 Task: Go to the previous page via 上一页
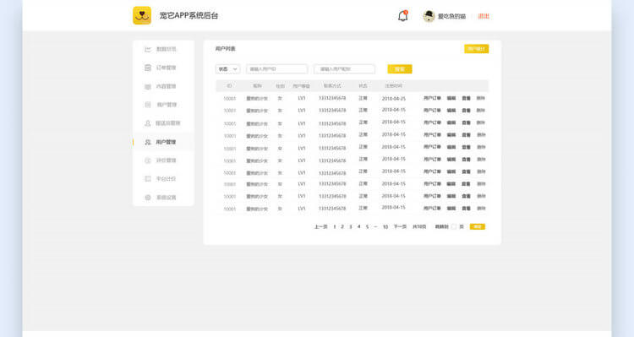[x=321, y=226]
